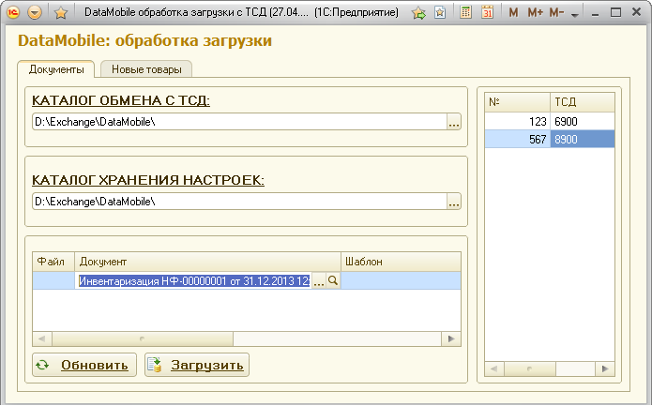Click the documents table horizontal scrollbar thumb

(x=143, y=338)
